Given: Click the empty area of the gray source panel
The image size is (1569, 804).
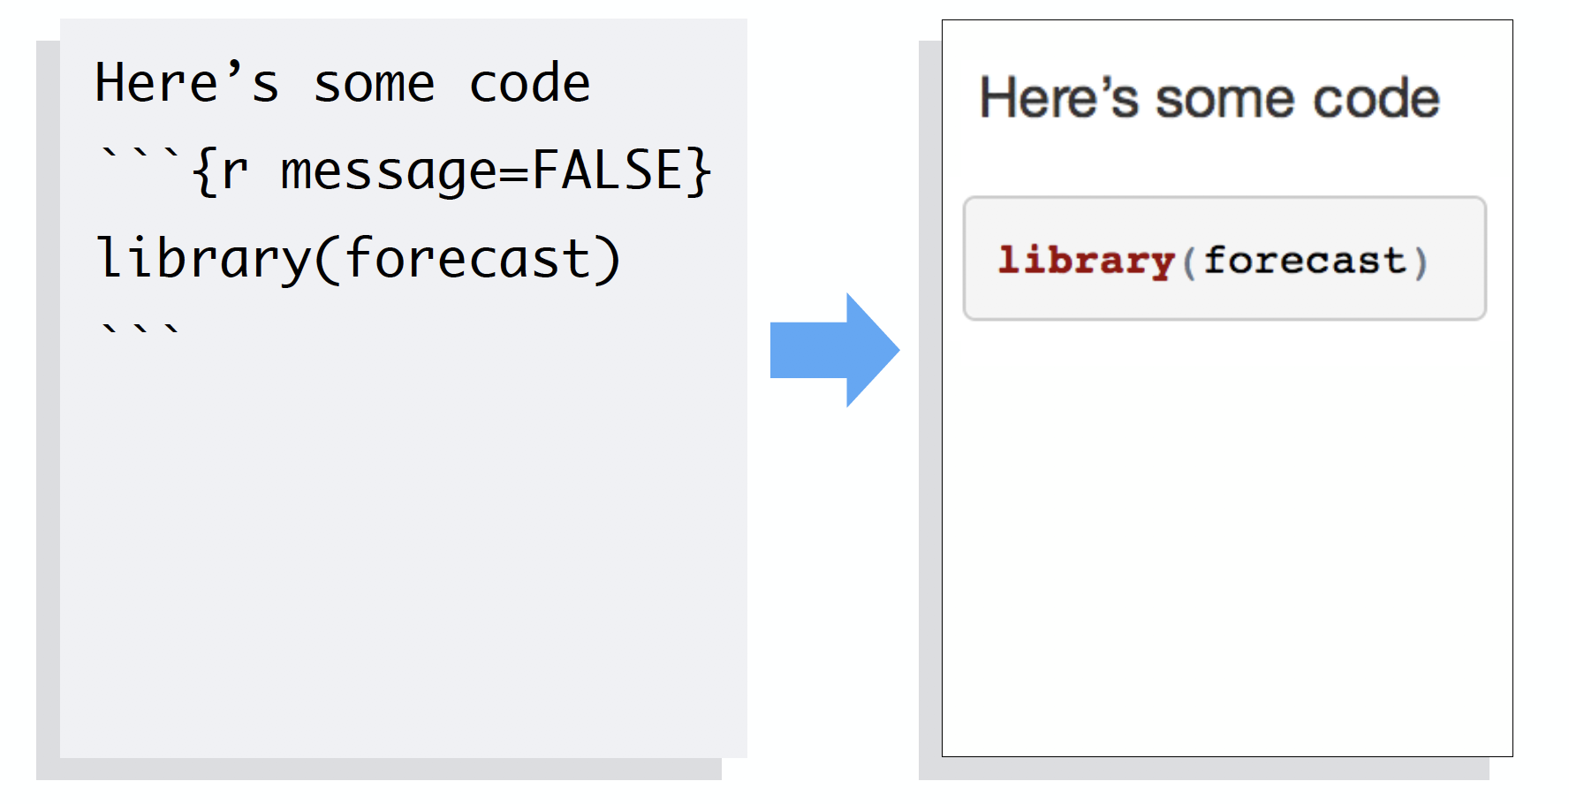Looking at the screenshot, I should click(403, 548).
